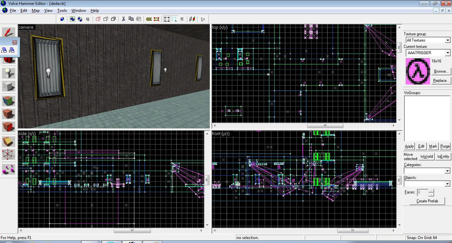The image size is (452, 243).
Task: Cut selection with the scissors icon
Action: tap(123, 19)
